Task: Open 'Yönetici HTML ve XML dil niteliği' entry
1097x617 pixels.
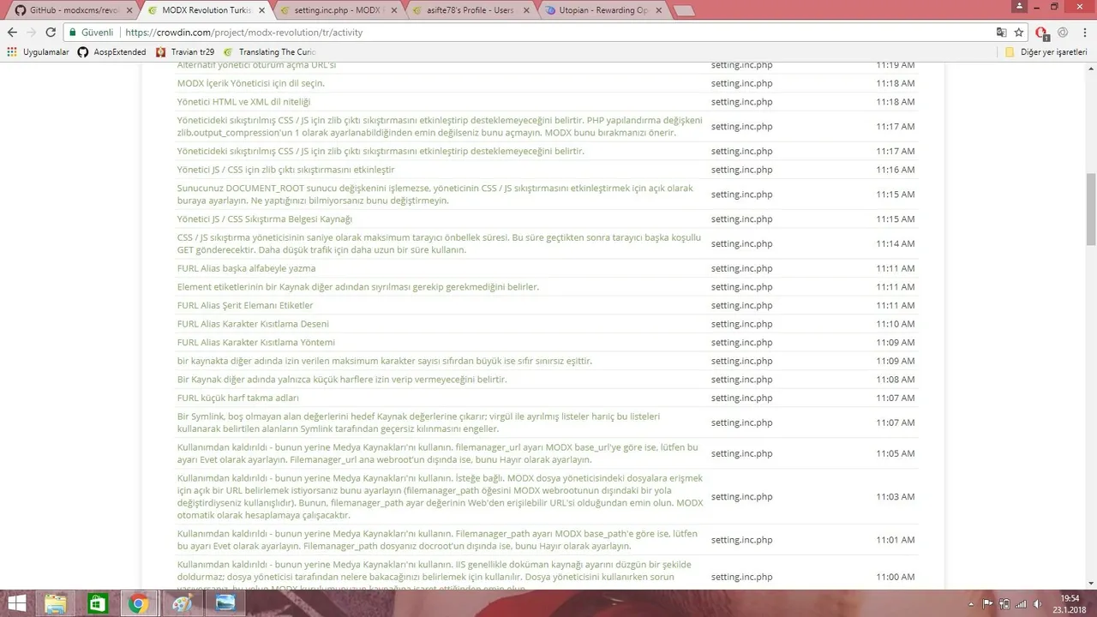Action: [x=243, y=102]
